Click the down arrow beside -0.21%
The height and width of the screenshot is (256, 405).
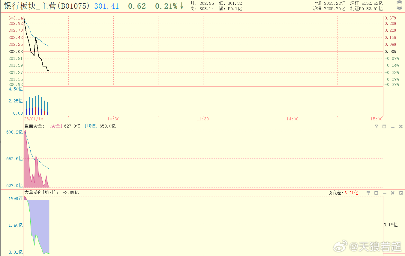182,6
